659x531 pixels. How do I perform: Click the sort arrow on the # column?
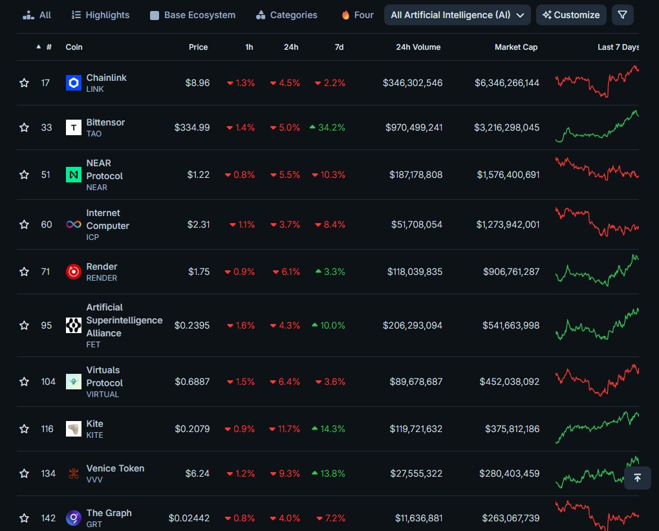[x=38, y=47]
